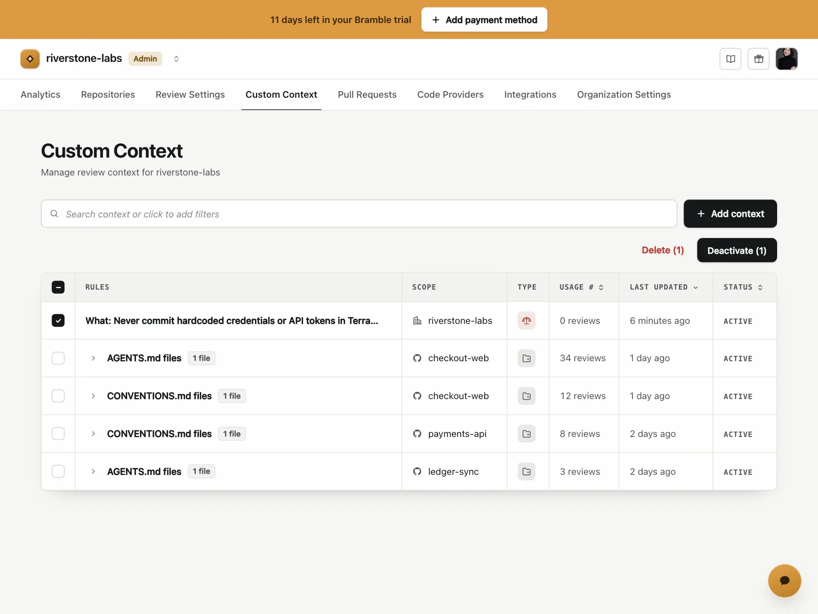Open the Repositories tab
The width and height of the screenshot is (818, 614).
click(x=108, y=95)
